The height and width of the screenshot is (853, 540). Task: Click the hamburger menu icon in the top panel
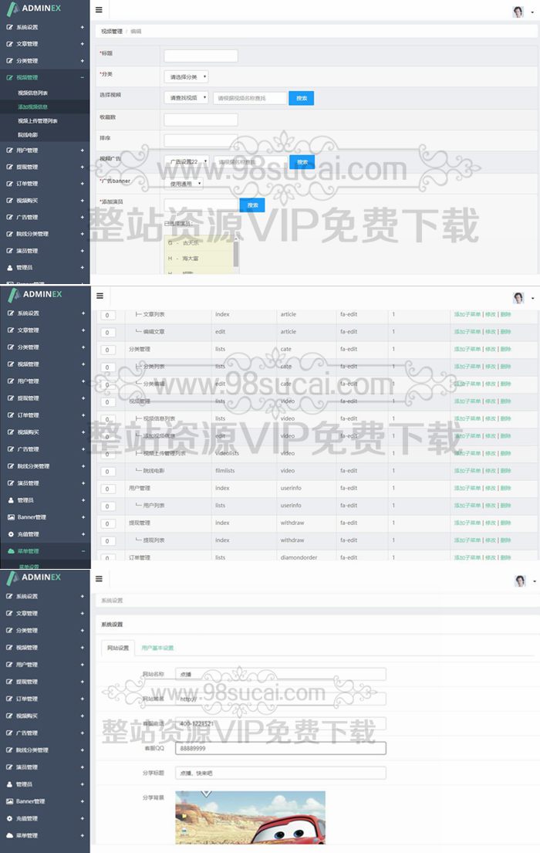click(x=99, y=10)
